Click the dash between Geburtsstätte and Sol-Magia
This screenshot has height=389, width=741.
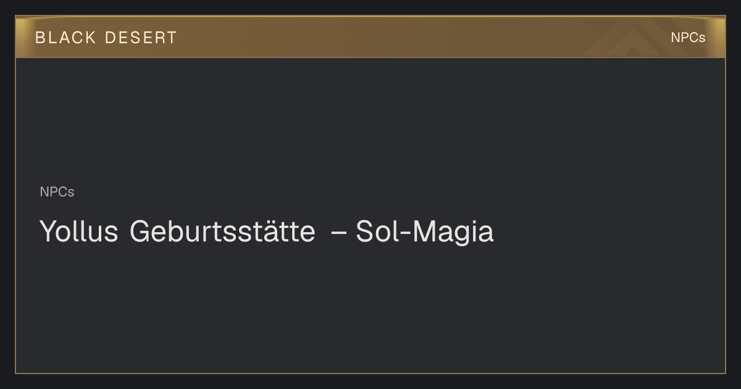point(339,234)
